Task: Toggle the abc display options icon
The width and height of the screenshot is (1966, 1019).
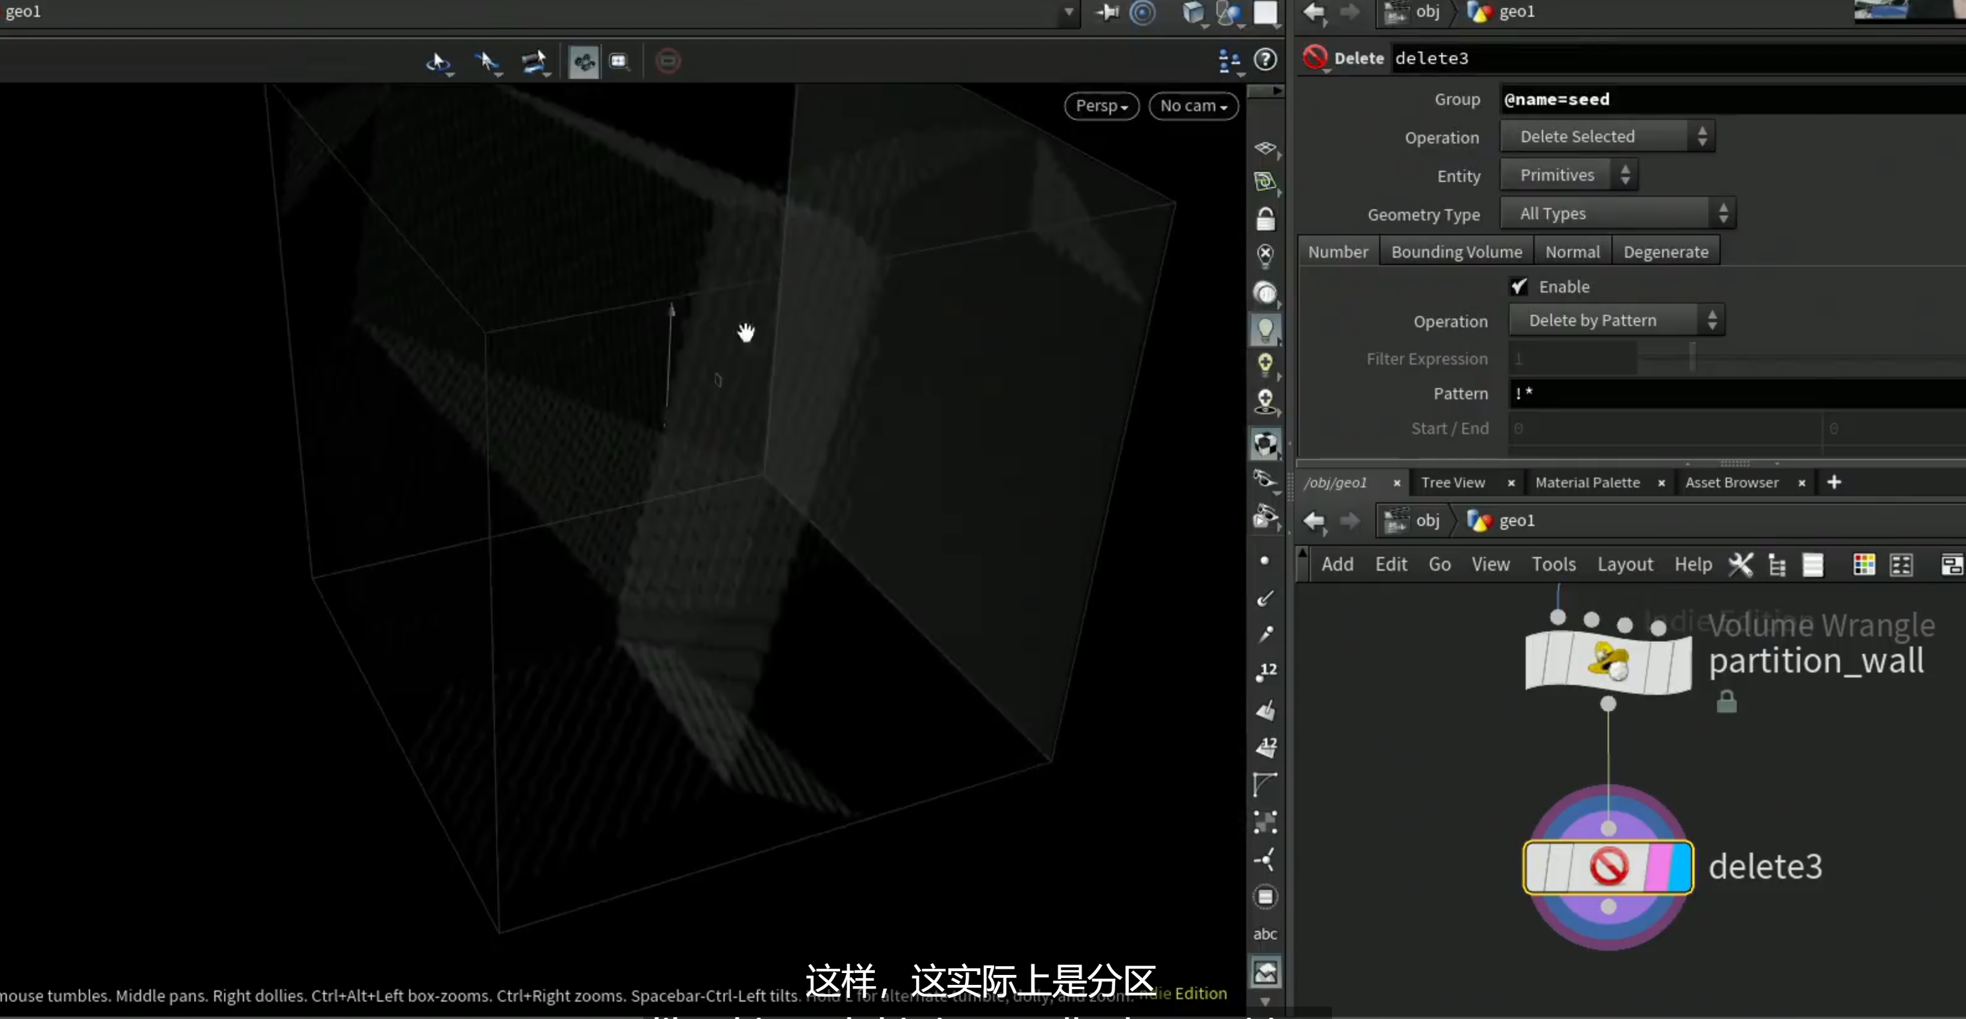Action: (x=1265, y=933)
